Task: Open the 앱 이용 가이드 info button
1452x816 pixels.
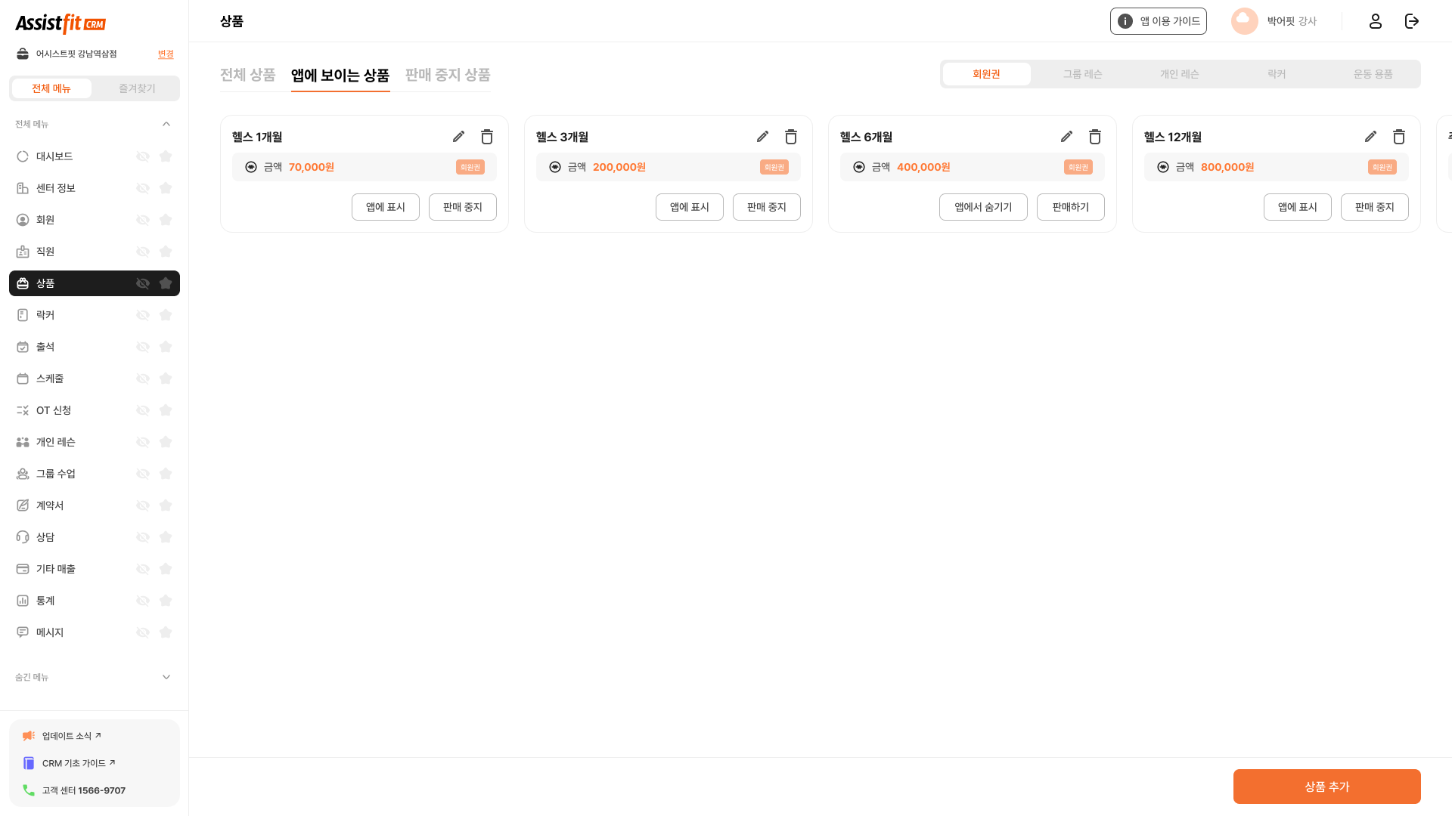Action: tap(1159, 21)
